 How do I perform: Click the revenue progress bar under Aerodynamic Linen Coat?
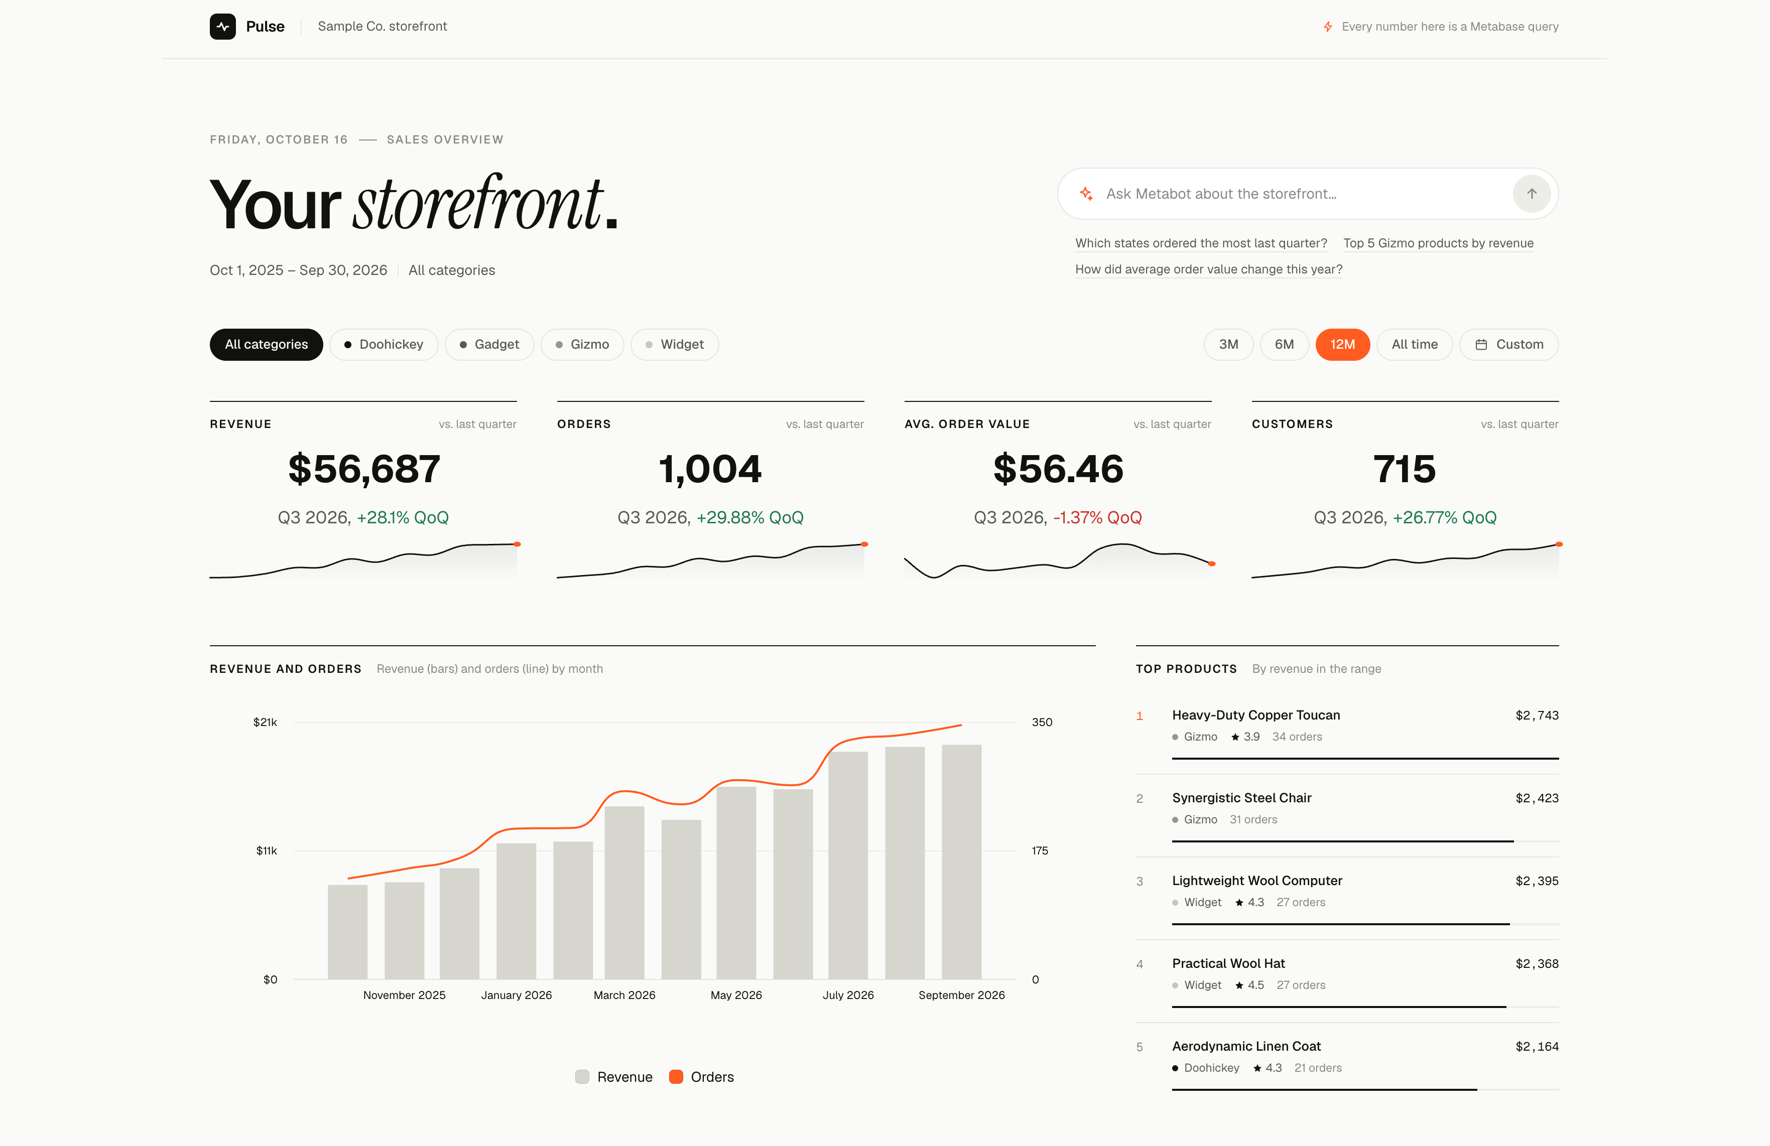(1365, 1089)
